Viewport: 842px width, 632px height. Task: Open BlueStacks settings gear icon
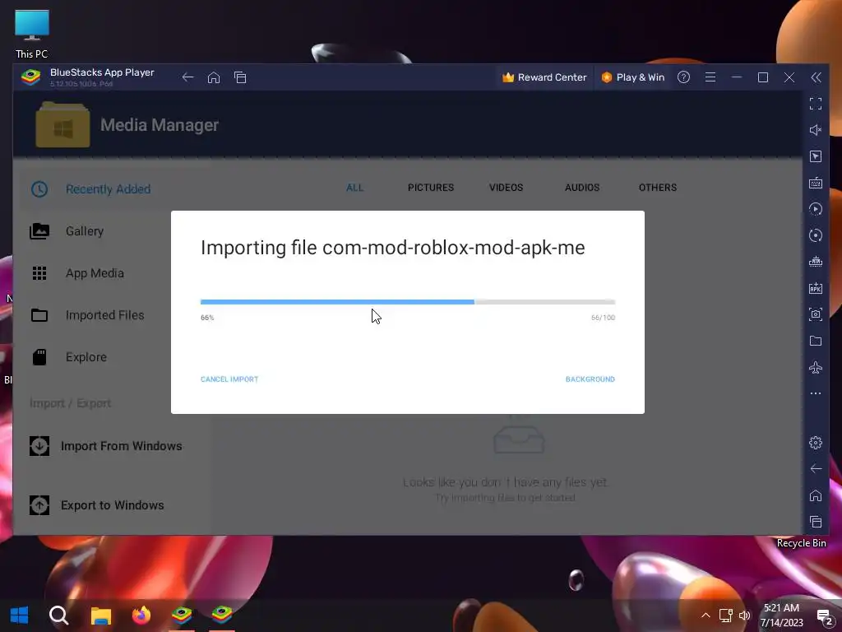coord(816,442)
